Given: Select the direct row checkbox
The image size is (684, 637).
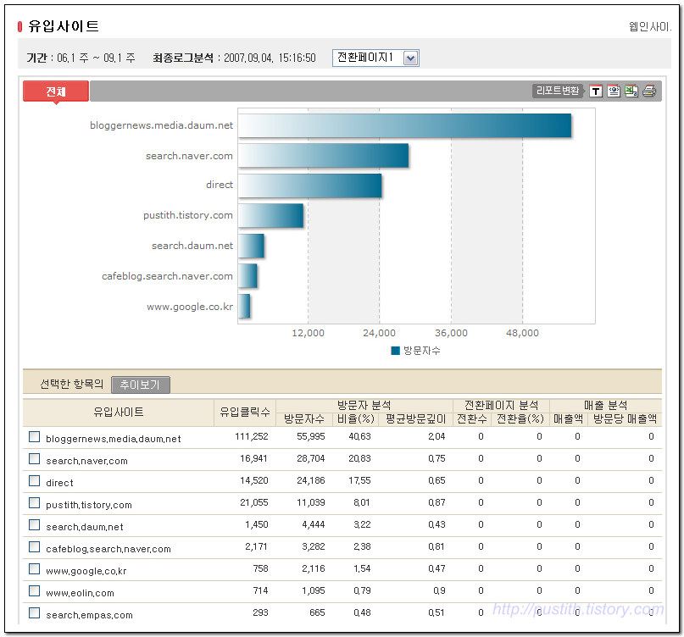Looking at the screenshot, I should [34, 480].
